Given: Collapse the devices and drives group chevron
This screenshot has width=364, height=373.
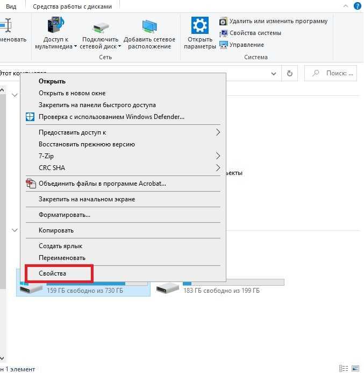Looking at the screenshot, I should tap(15, 230).
